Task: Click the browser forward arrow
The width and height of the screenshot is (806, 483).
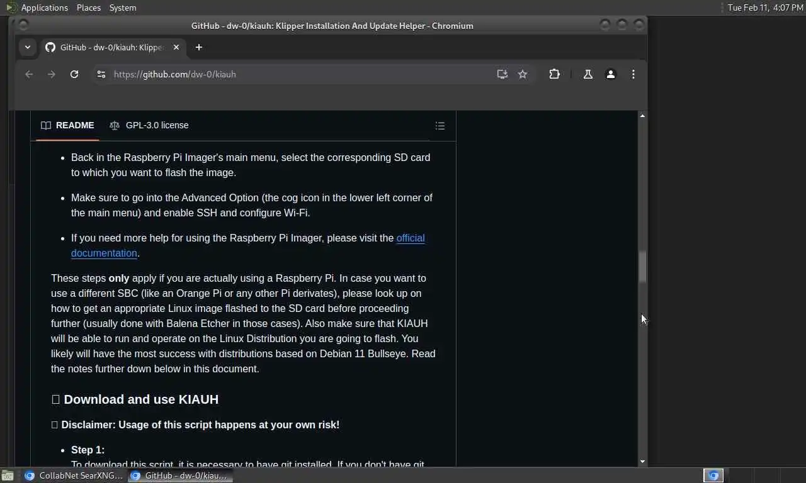Action: click(x=52, y=74)
